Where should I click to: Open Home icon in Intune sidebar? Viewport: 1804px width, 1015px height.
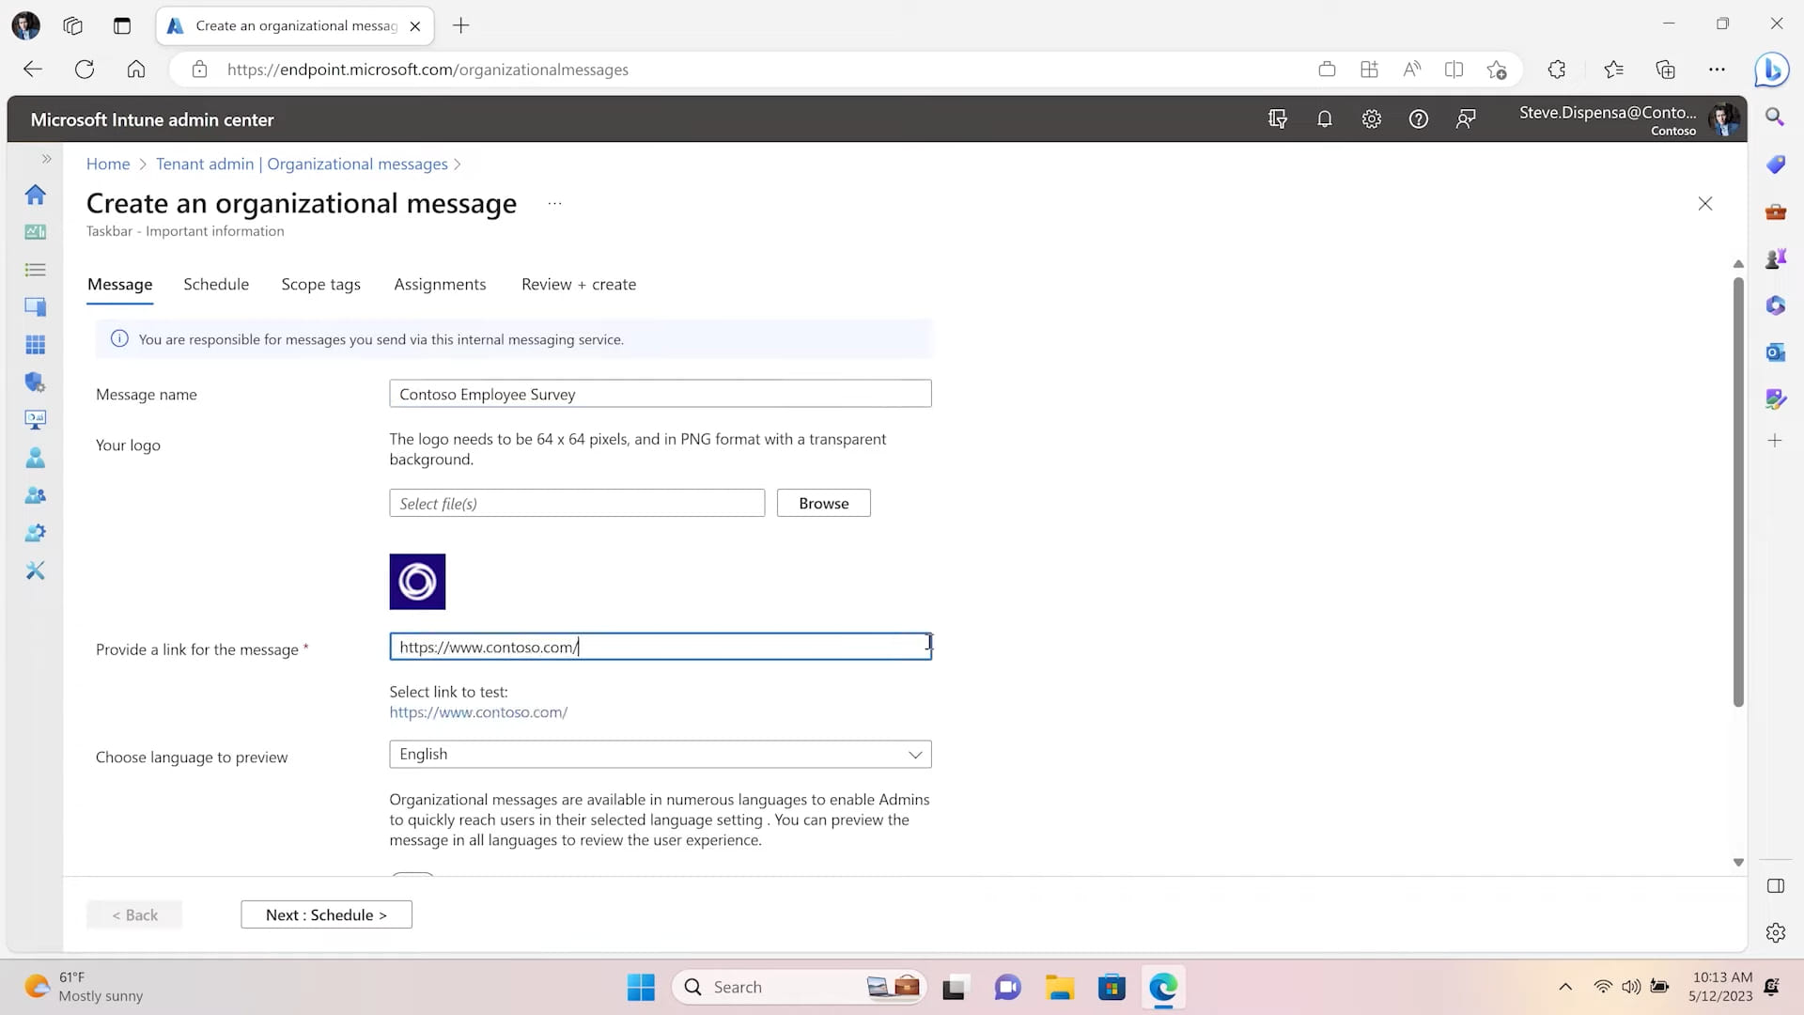pos(36,195)
